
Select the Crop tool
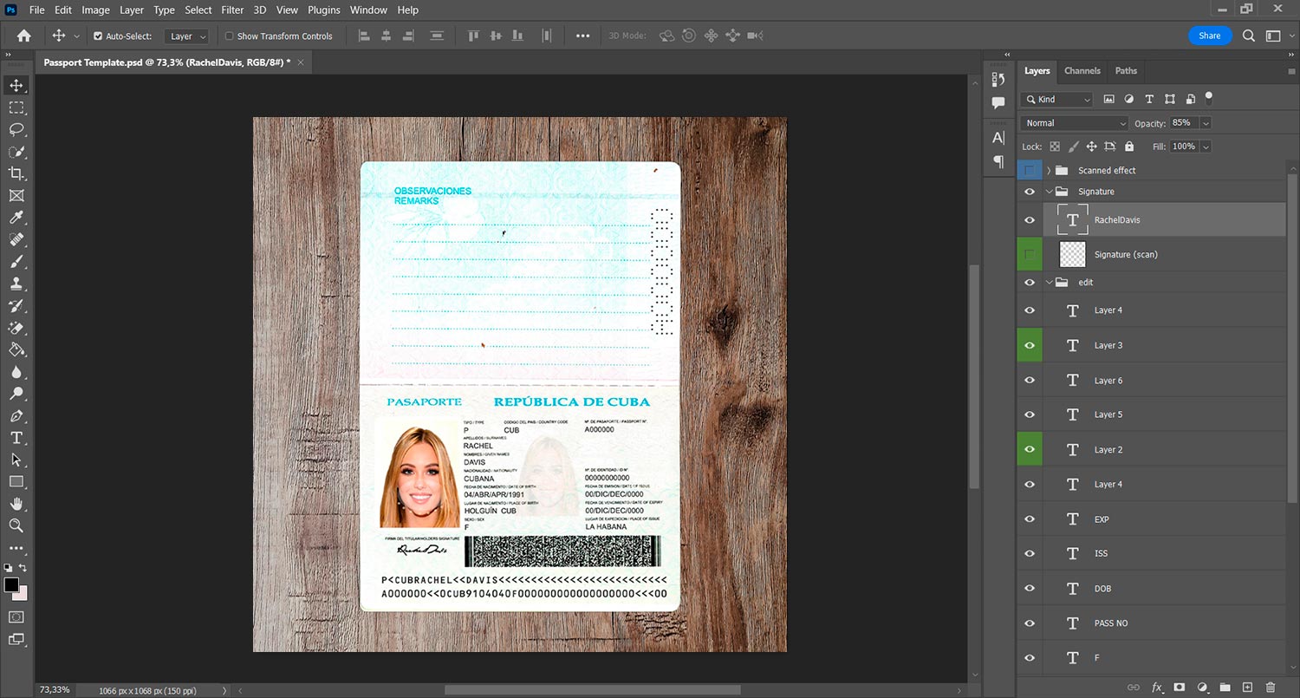pos(16,173)
